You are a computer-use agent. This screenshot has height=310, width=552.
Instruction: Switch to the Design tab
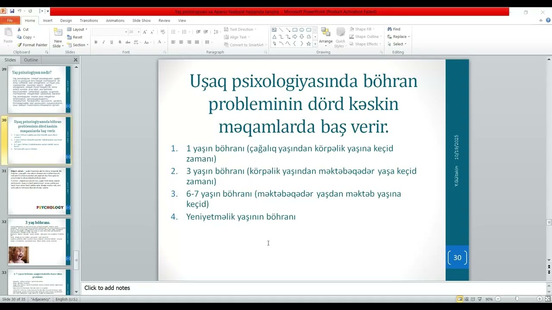pyautogui.click(x=66, y=20)
